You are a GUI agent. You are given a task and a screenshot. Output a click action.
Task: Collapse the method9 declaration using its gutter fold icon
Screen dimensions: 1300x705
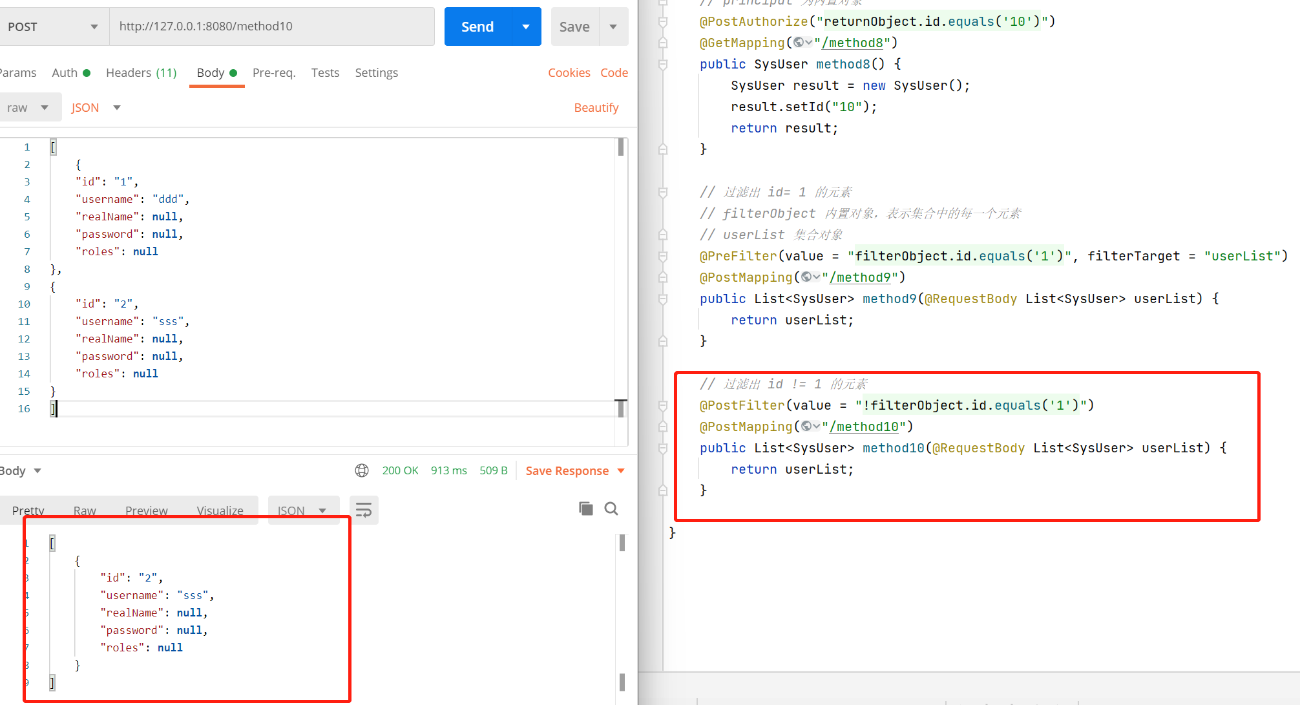coord(663,299)
